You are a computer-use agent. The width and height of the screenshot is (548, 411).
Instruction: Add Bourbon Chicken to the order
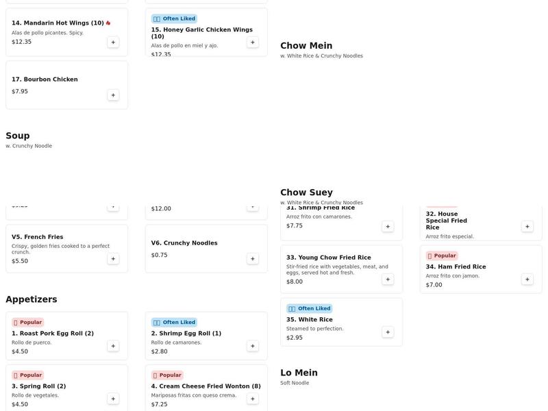click(x=113, y=95)
